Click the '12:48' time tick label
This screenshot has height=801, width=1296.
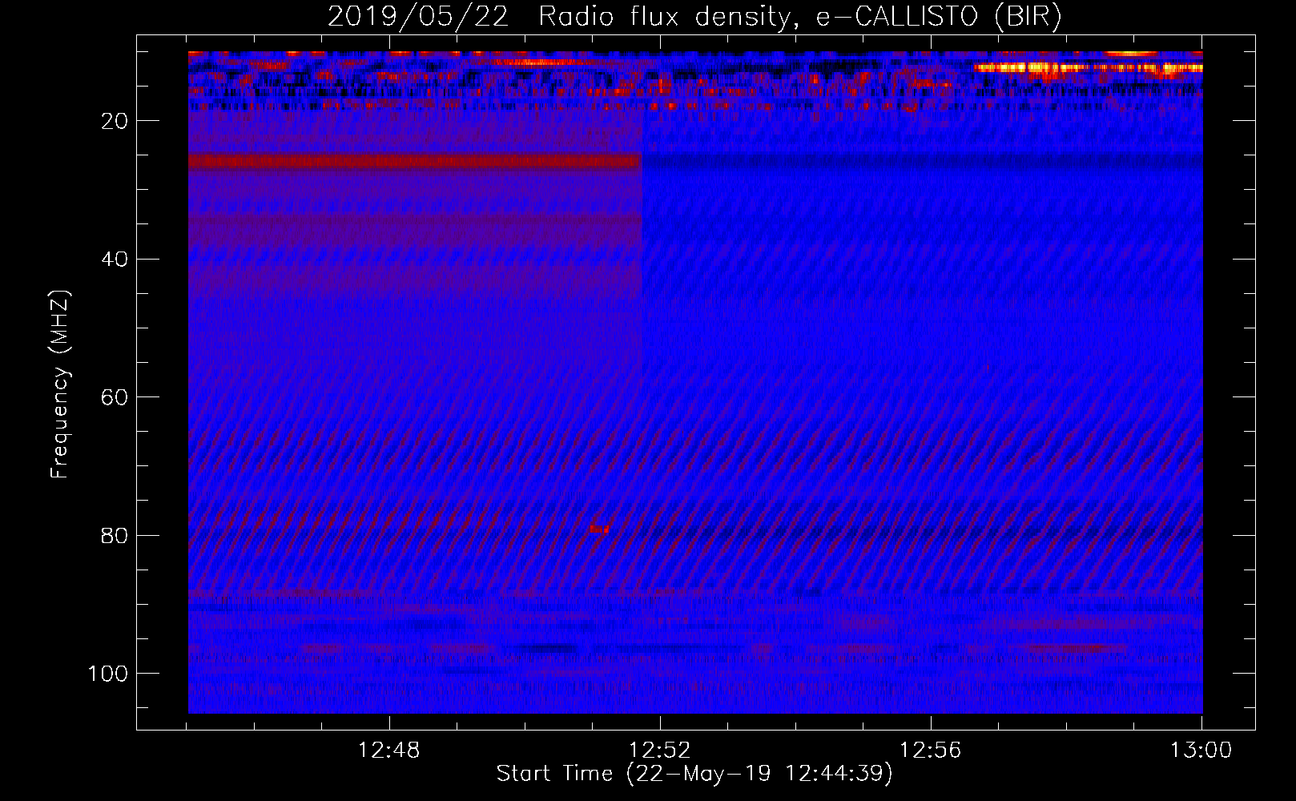388,751
